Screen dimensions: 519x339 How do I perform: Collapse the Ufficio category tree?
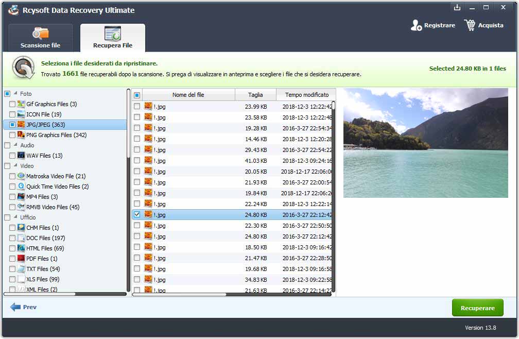point(15,217)
